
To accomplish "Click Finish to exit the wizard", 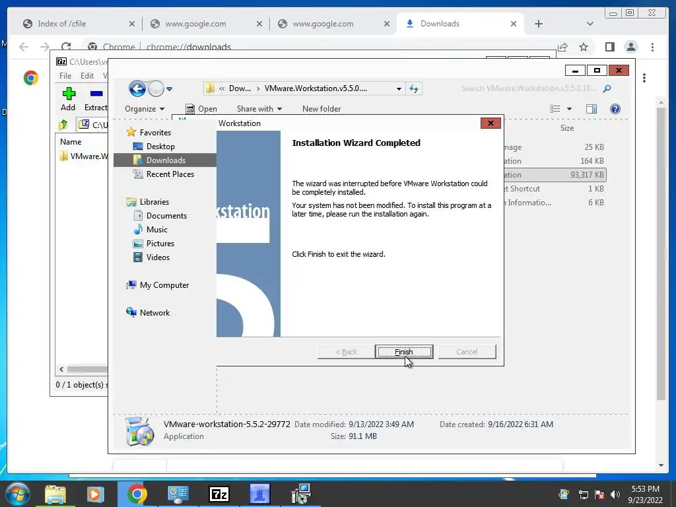I will pos(404,352).
